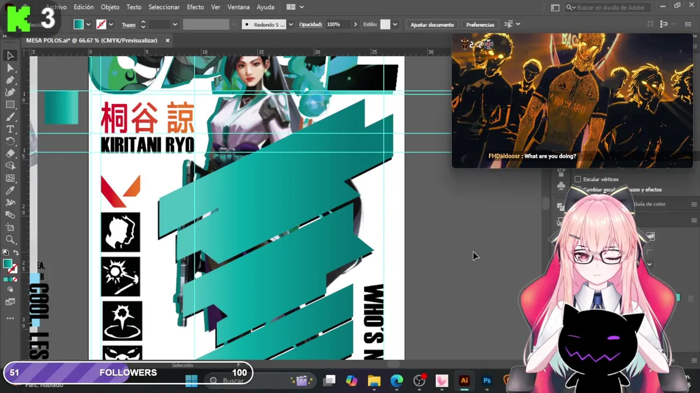Screen dimensions: 700x393
Task: Select the Direct Selection tool
Action: pos(10,68)
